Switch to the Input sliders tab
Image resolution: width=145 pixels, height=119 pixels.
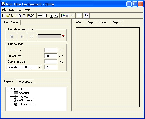(x=25, y=82)
